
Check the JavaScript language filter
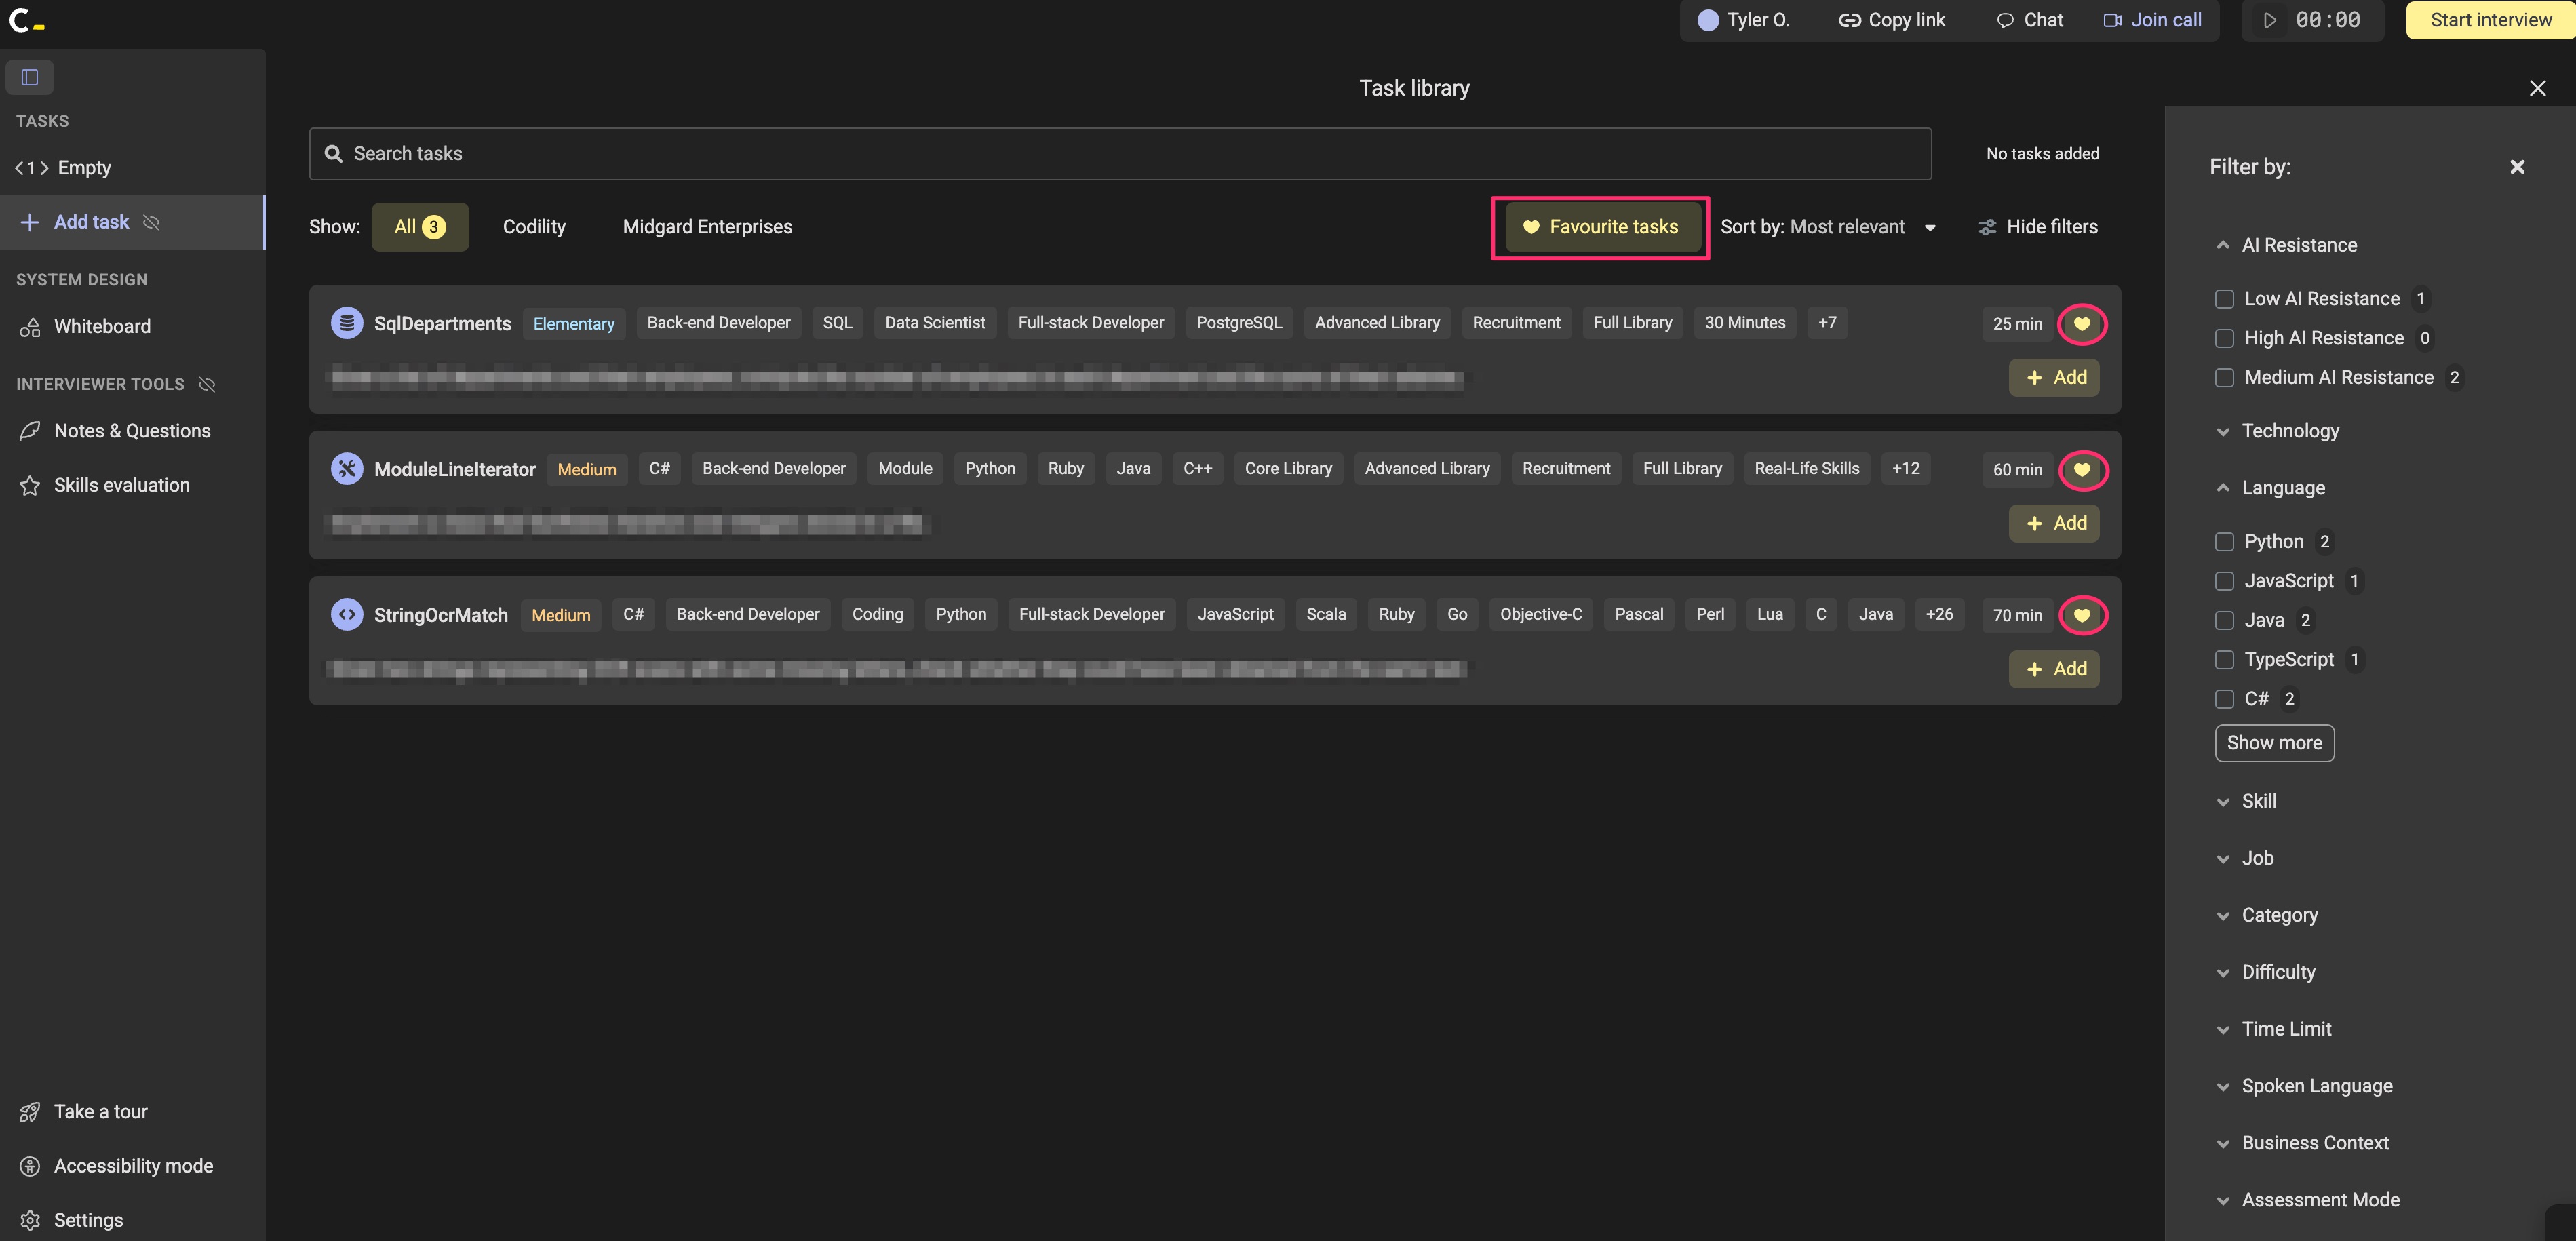pos(2224,581)
